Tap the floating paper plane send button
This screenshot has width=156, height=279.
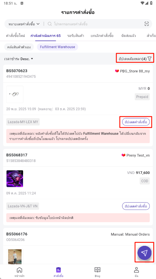pos(145,253)
